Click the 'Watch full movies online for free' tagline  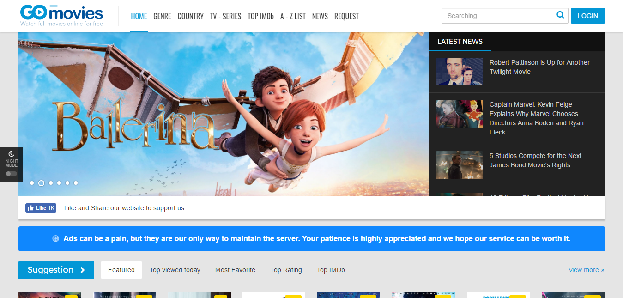pyautogui.click(x=61, y=24)
